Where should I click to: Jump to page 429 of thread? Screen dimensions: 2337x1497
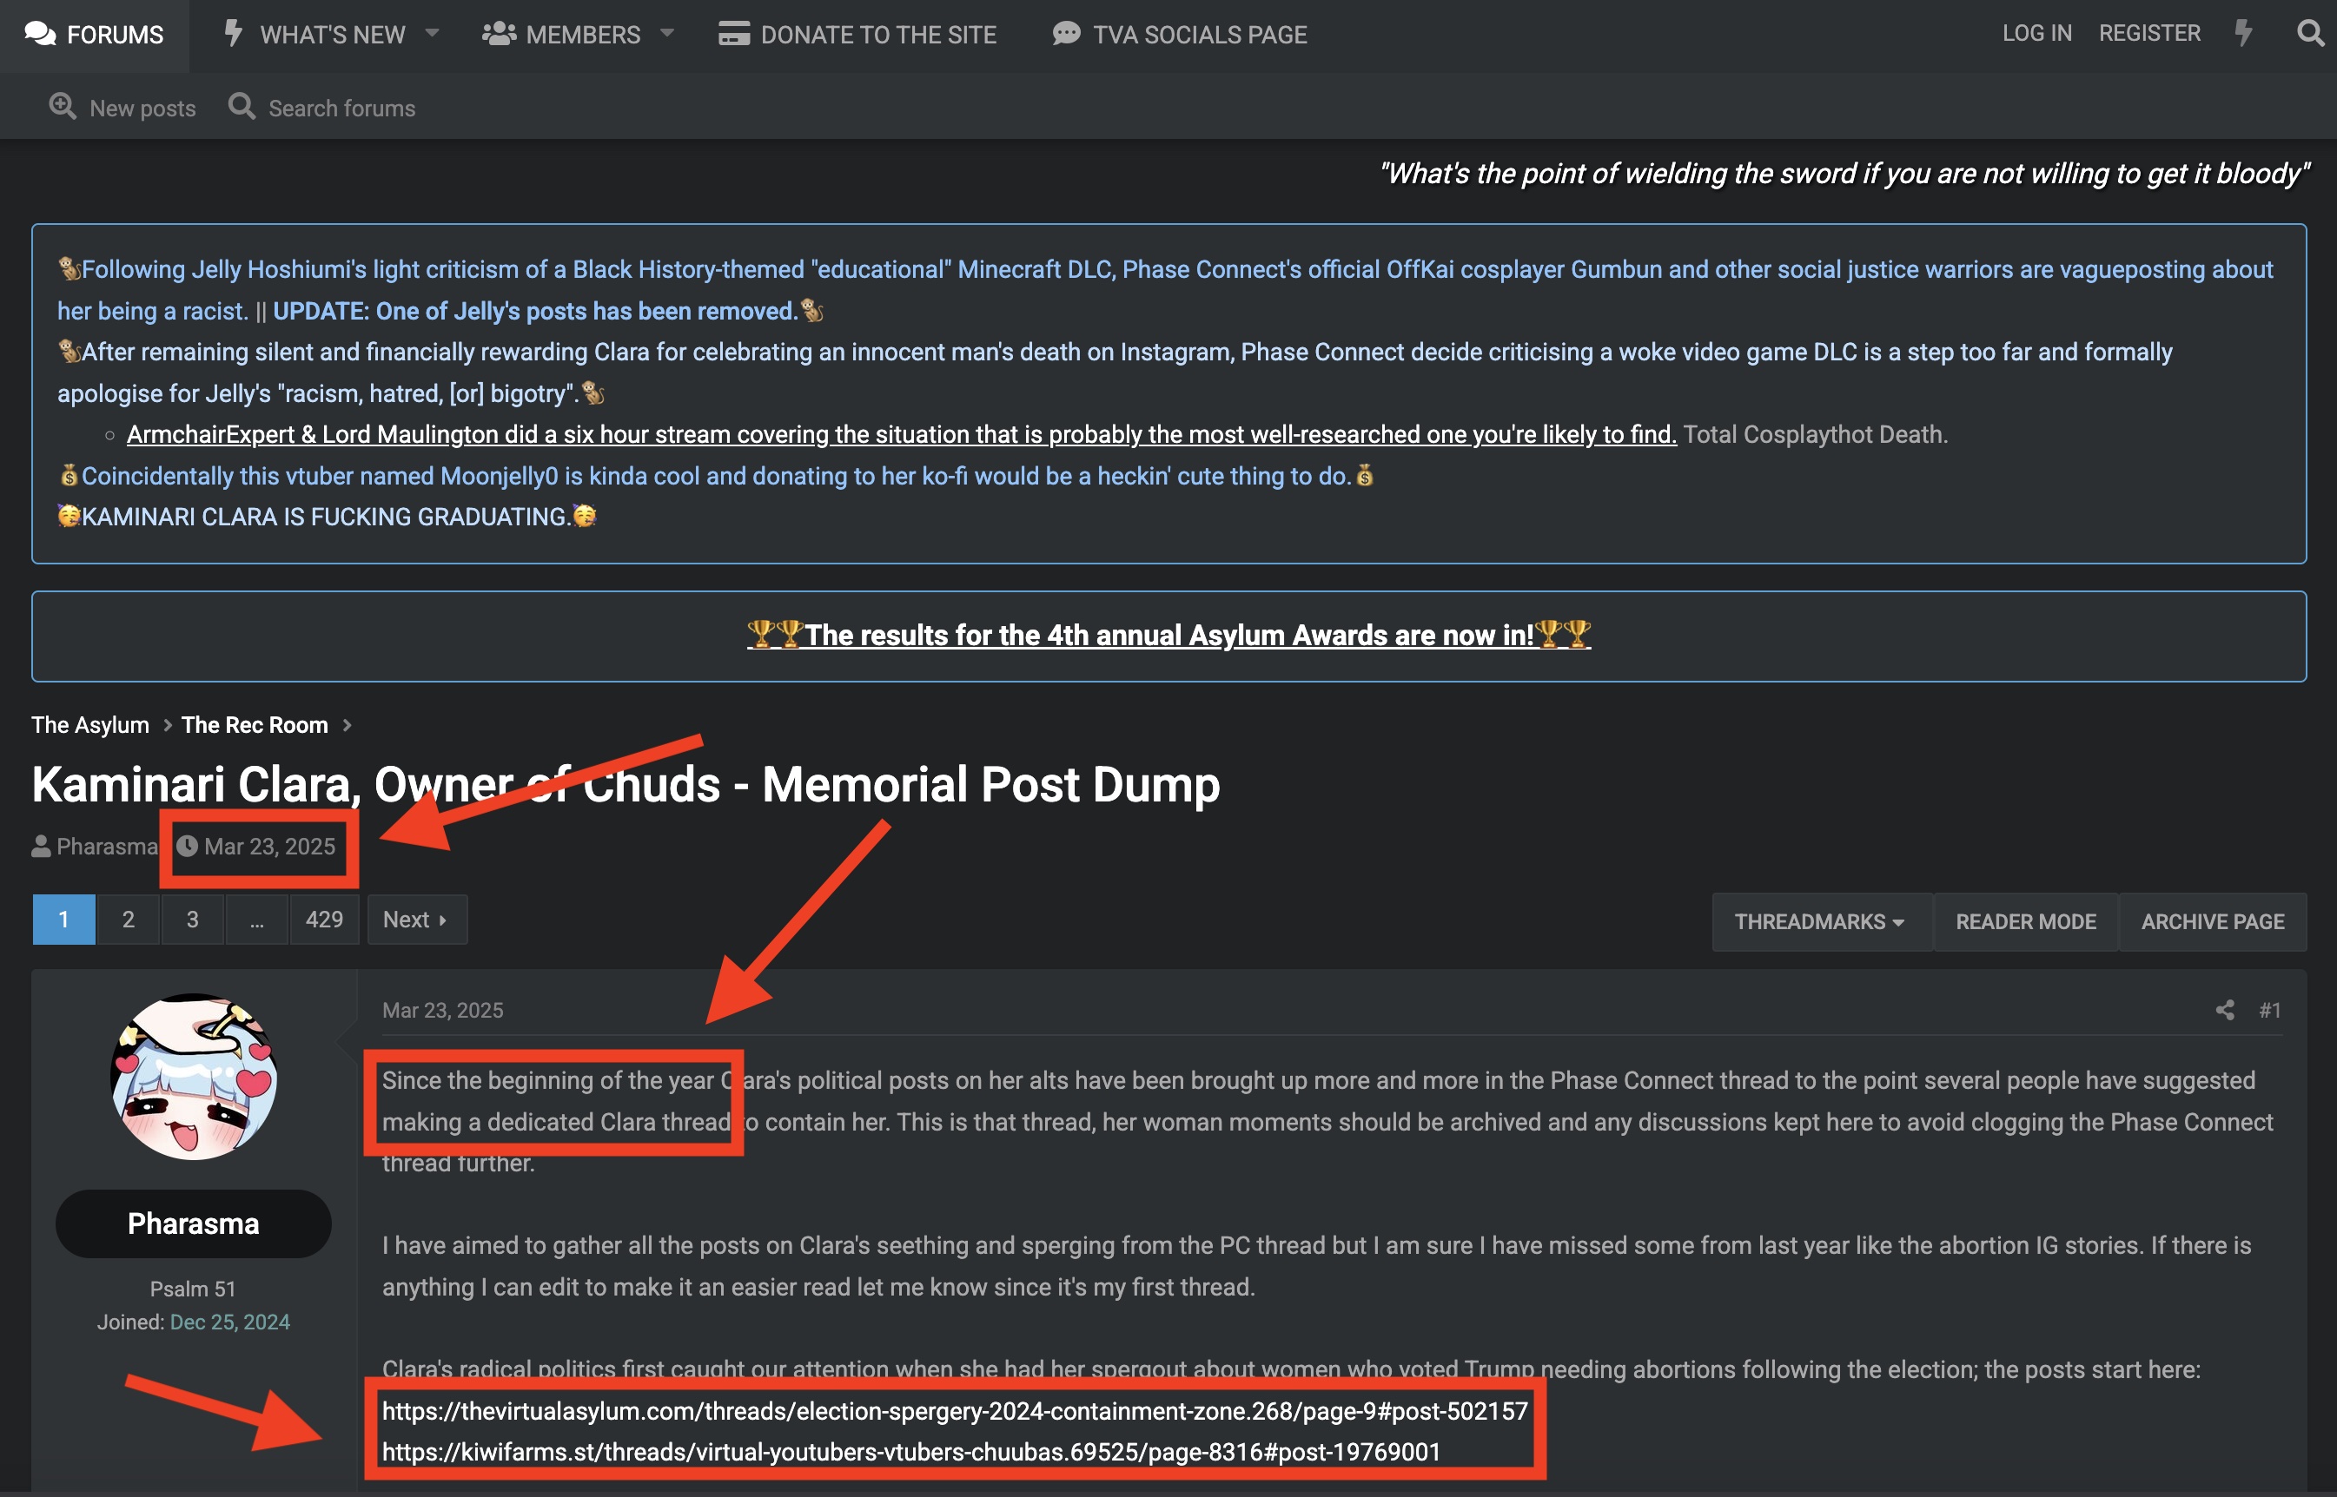(324, 920)
